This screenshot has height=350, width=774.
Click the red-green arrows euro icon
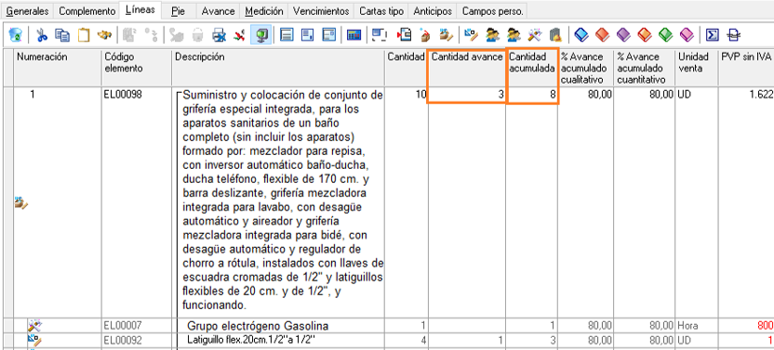[240, 34]
